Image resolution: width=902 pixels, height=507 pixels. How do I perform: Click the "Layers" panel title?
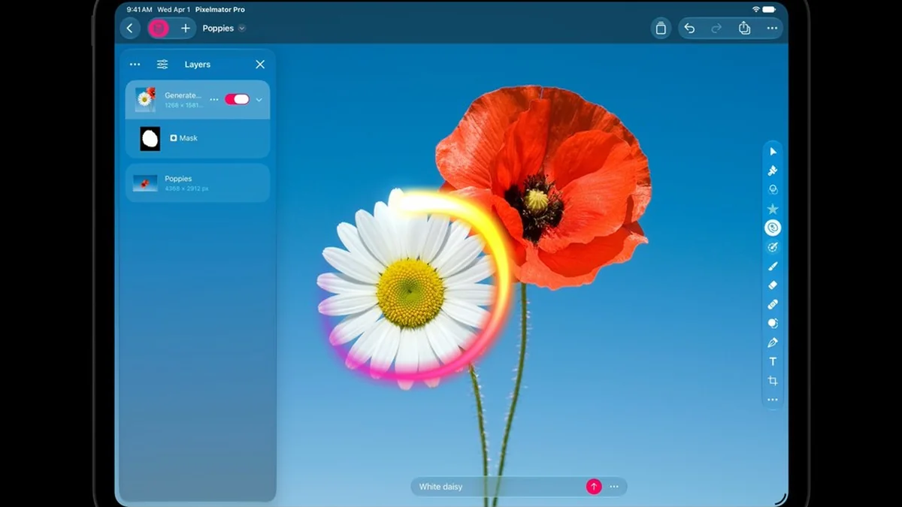coord(197,65)
